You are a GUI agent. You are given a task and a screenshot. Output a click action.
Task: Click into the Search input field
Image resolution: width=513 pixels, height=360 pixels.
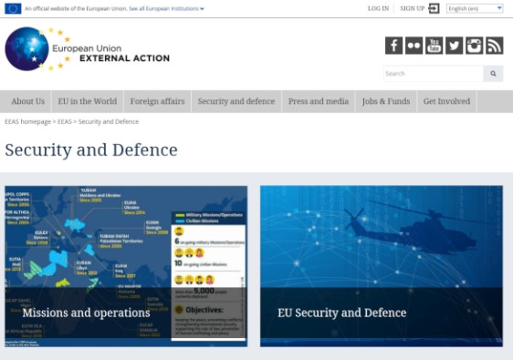coord(434,74)
